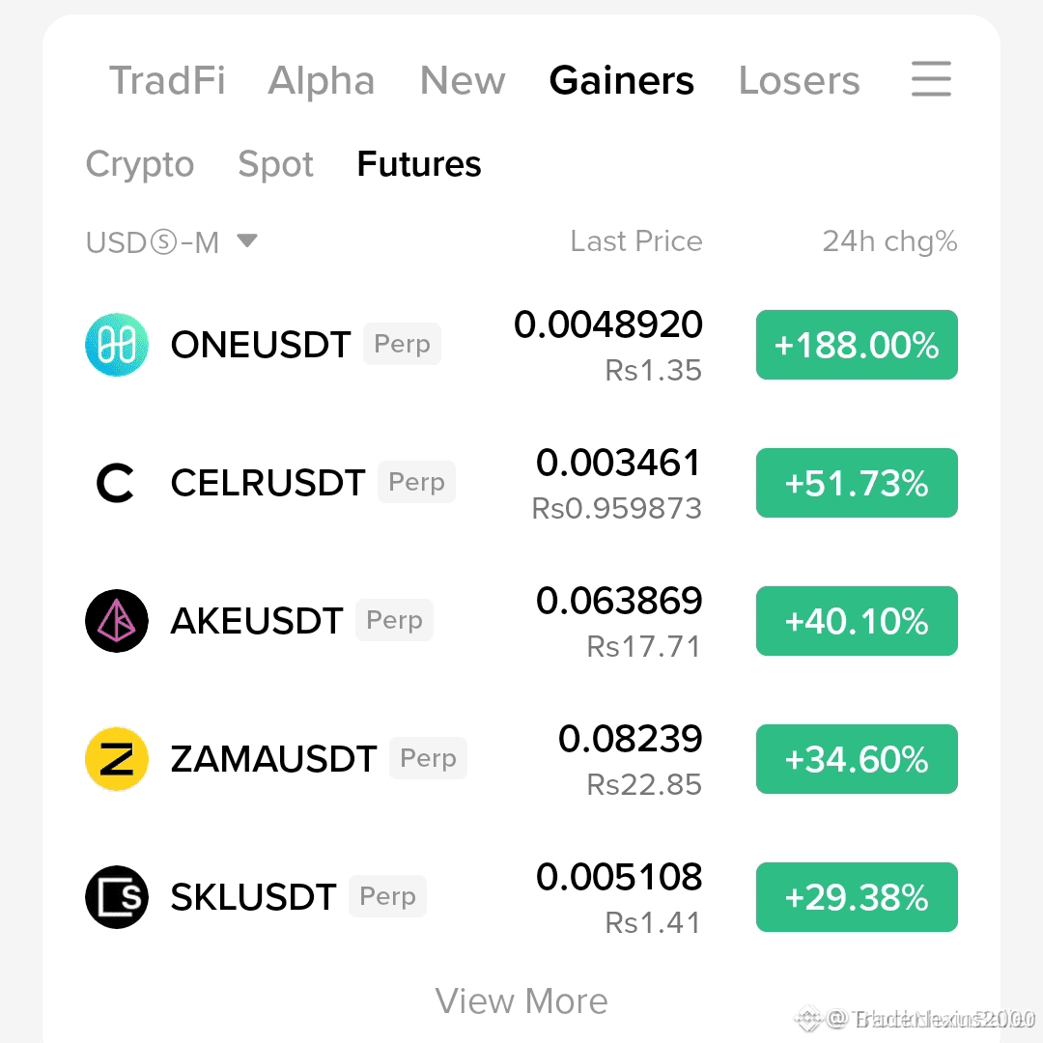Click the +188.00% change badge
The width and height of the screenshot is (1043, 1043).
[857, 345]
